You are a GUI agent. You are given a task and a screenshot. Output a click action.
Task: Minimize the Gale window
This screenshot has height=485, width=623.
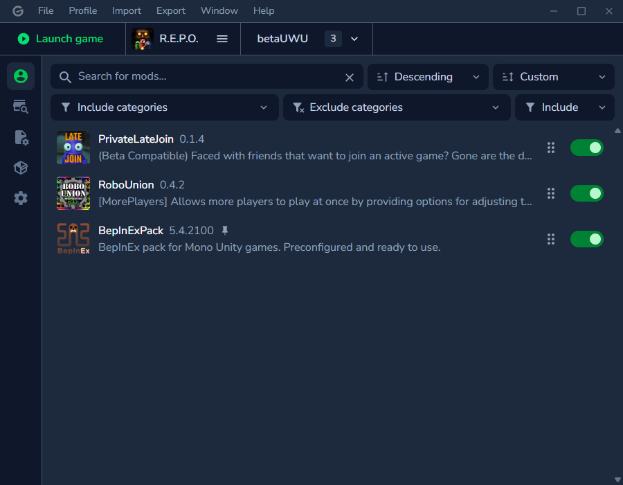(x=554, y=11)
